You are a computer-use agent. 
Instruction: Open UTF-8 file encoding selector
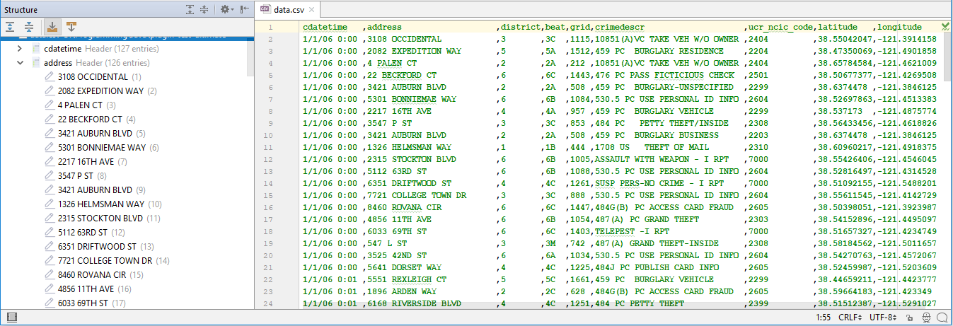click(x=883, y=318)
